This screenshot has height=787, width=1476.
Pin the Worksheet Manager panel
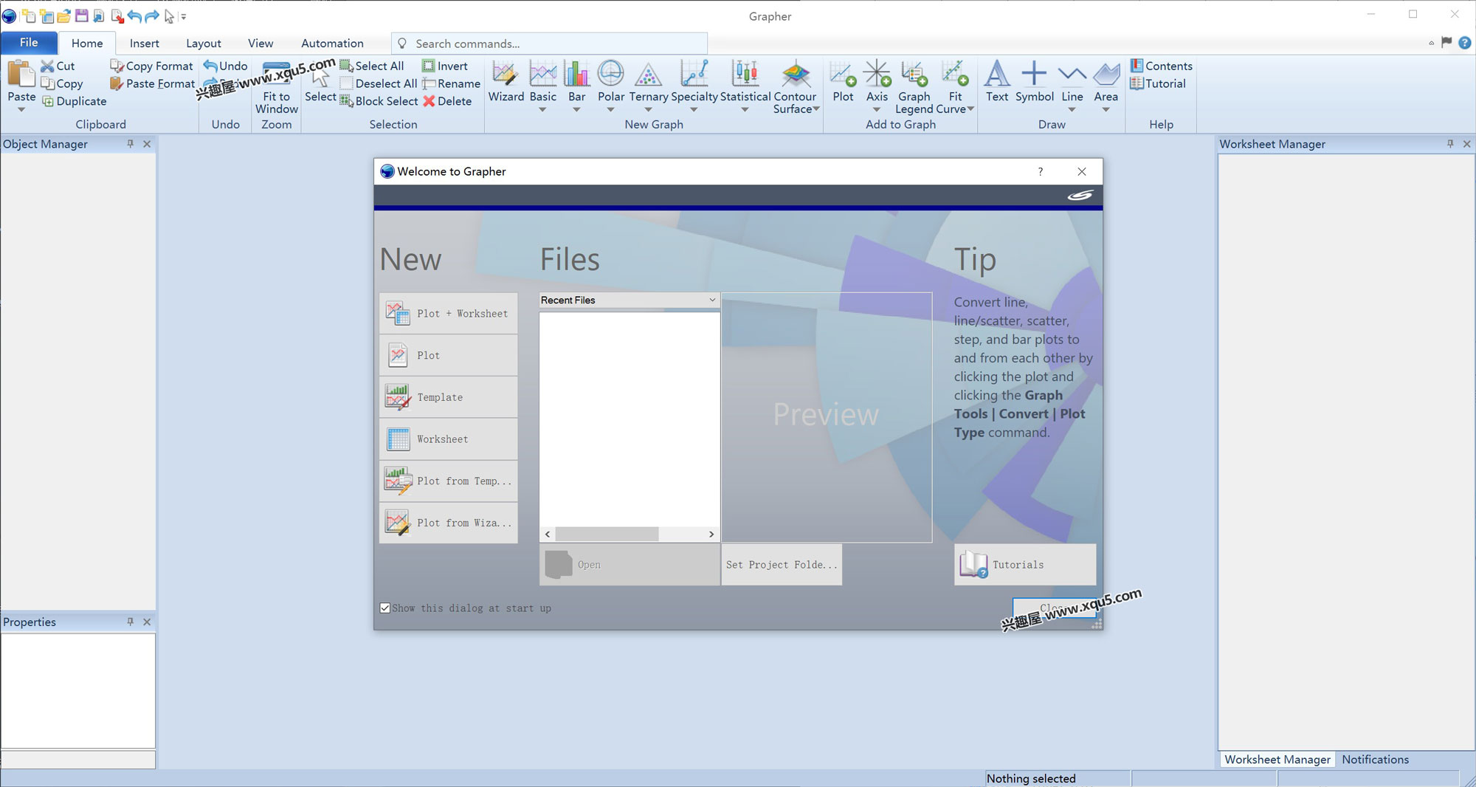click(x=1450, y=144)
